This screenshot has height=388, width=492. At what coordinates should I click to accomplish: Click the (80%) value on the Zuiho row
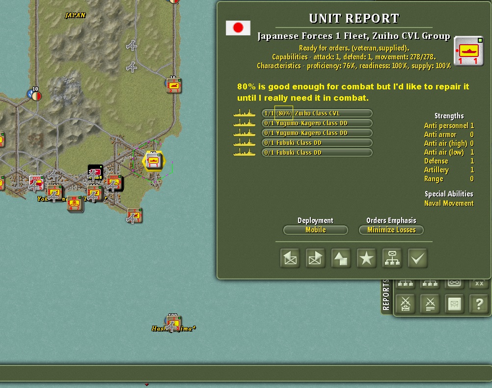point(284,113)
